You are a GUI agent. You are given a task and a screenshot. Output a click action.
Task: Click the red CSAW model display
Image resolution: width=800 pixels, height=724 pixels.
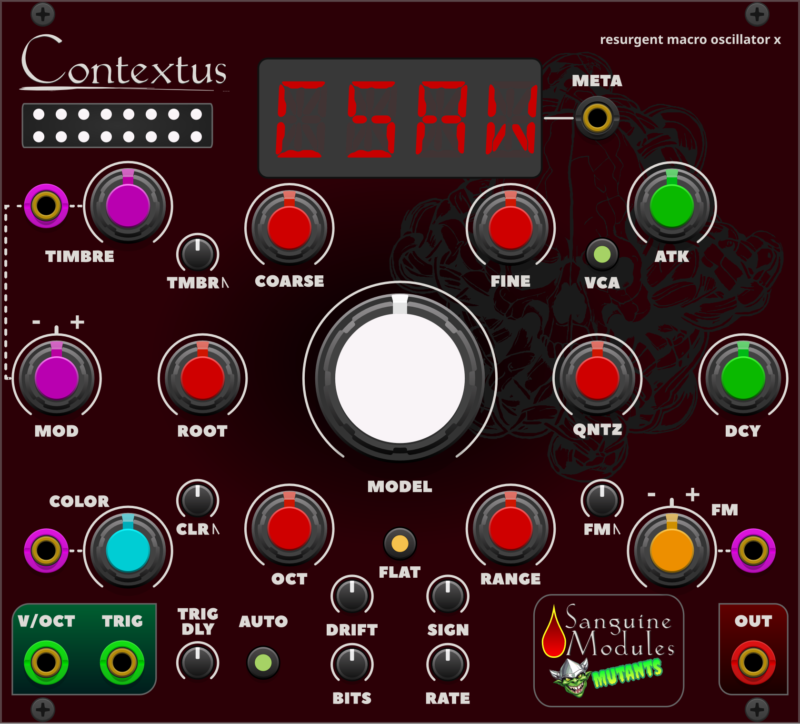[400, 118]
